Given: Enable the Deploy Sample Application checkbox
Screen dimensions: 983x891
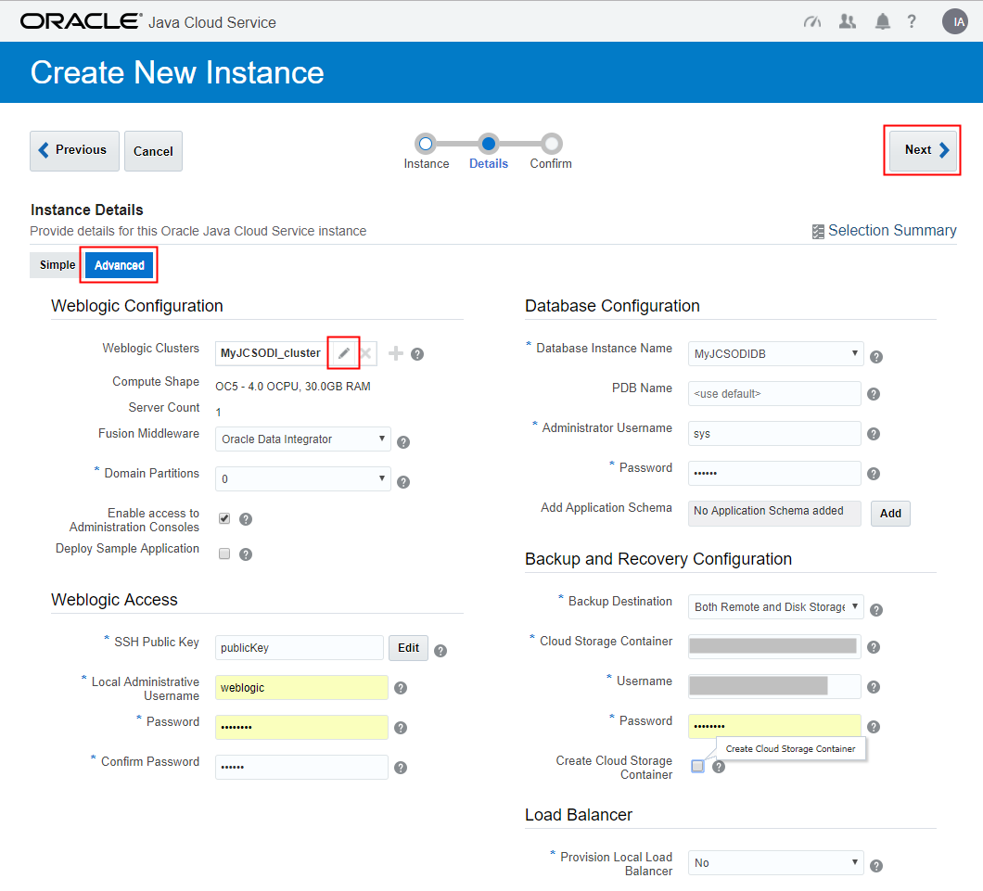Looking at the screenshot, I should (223, 554).
